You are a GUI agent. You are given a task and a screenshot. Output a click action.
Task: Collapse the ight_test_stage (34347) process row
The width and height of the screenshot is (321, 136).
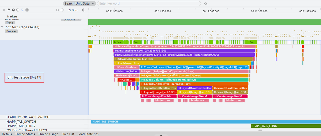coord(2,27)
